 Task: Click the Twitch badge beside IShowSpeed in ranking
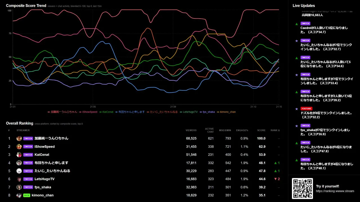click(28, 146)
